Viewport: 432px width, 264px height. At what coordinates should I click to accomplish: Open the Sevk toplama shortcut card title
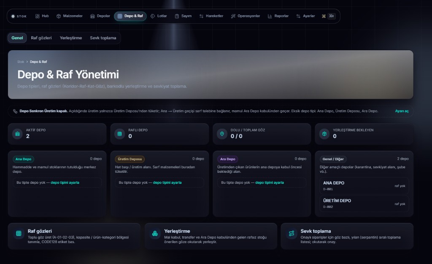pos(316,231)
